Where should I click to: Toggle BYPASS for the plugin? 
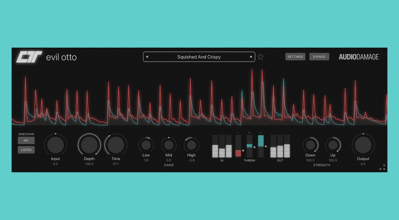[319, 56]
